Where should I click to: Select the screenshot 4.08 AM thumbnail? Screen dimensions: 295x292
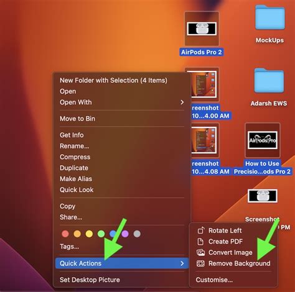[204, 140]
